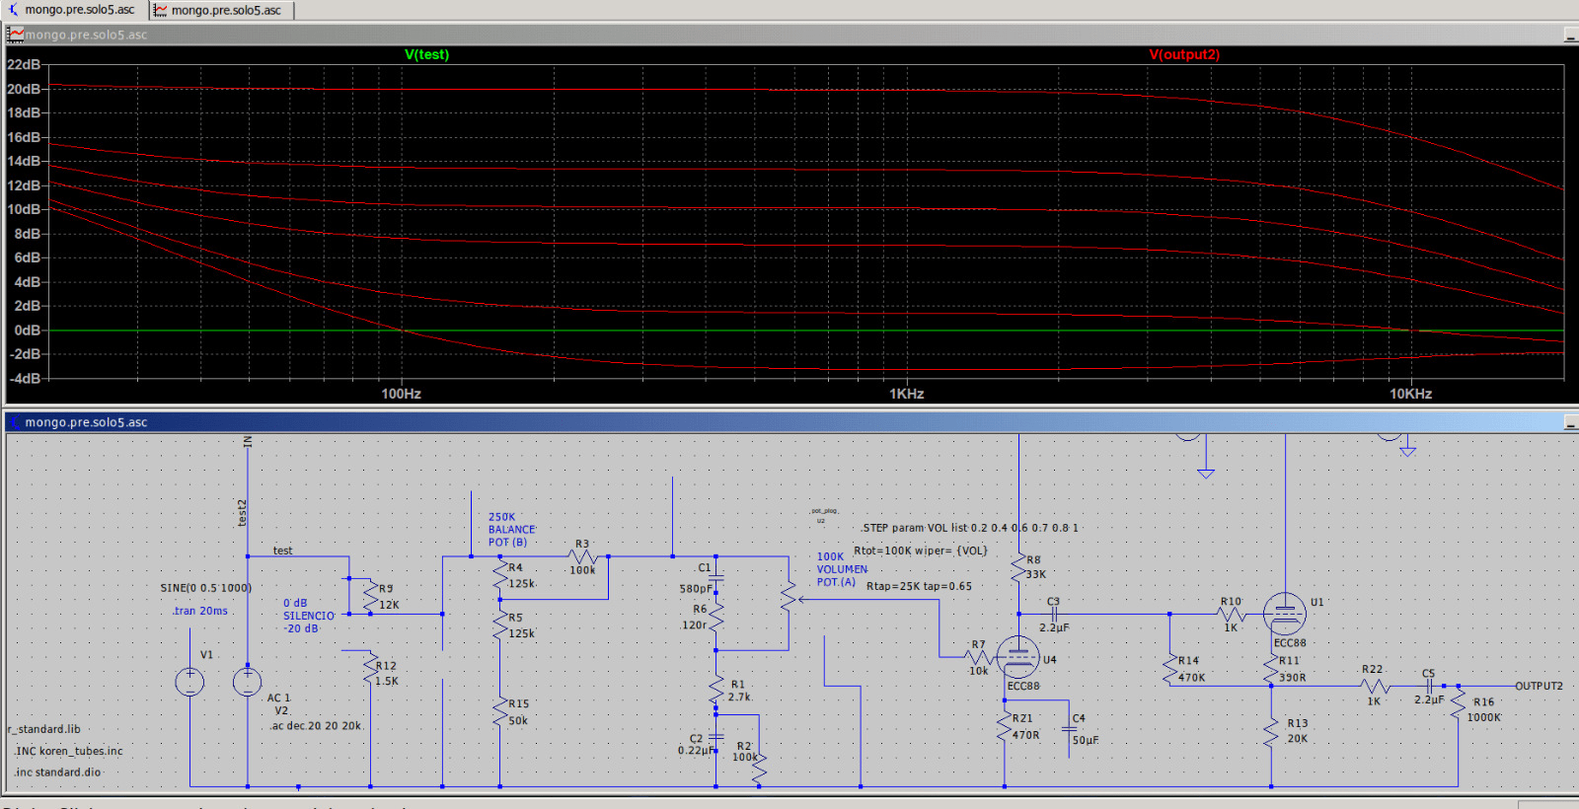This screenshot has width=1579, height=809.
Task: Select the ECC88 tube U4
Action: pos(1016,658)
